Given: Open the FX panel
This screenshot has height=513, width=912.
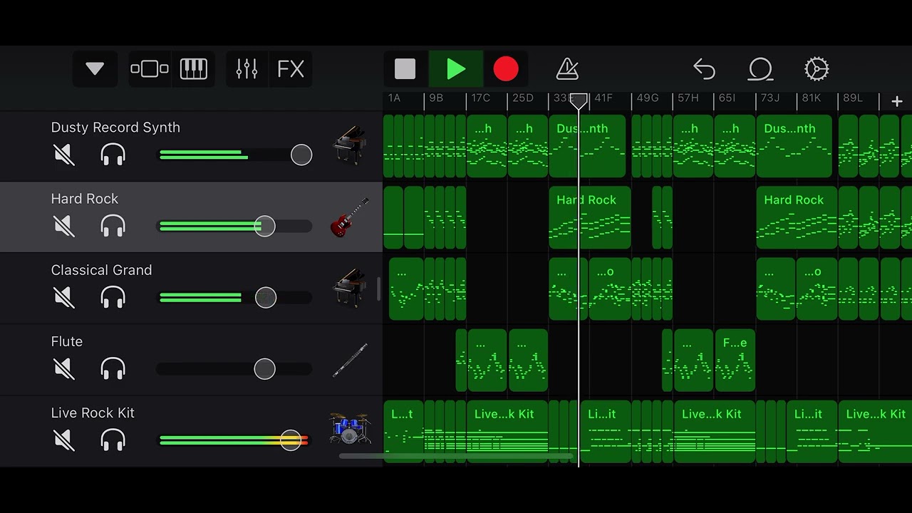Looking at the screenshot, I should pyautogui.click(x=291, y=69).
